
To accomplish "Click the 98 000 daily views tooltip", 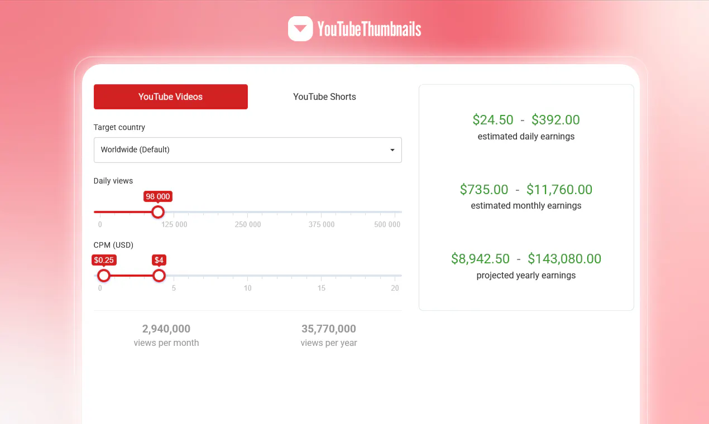I will click(158, 196).
